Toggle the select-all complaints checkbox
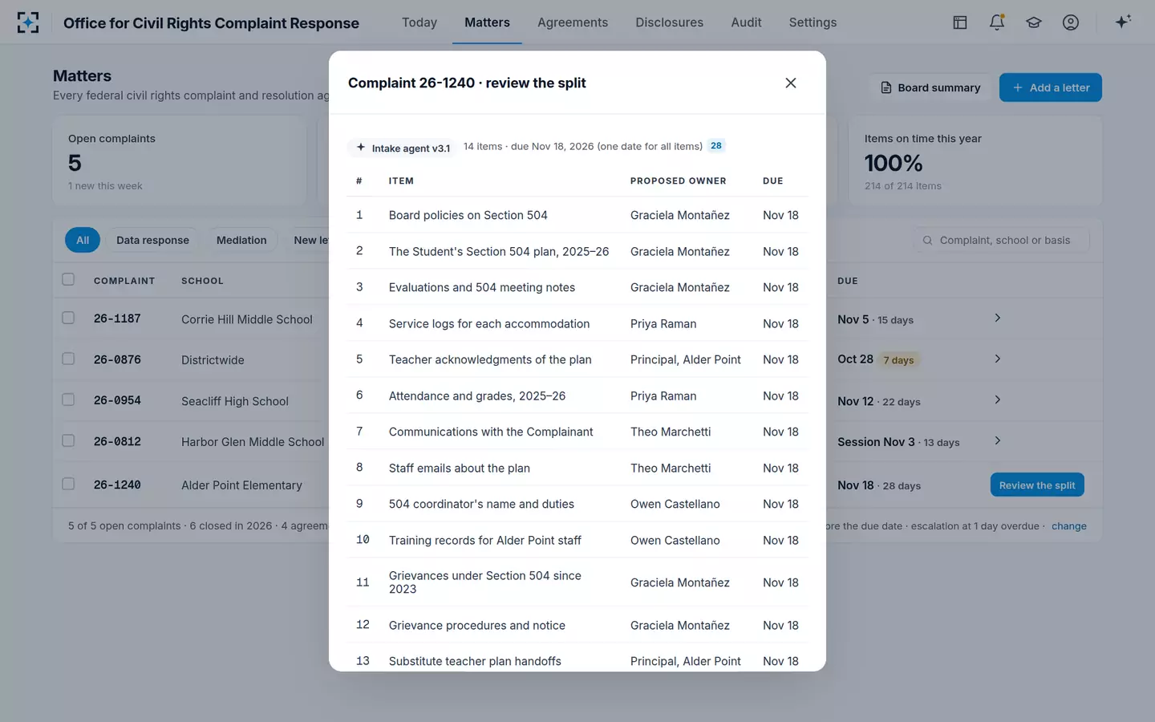This screenshot has width=1155, height=722. tap(68, 279)
